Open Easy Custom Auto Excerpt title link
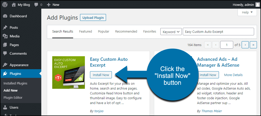 click(x=109, y=62)
